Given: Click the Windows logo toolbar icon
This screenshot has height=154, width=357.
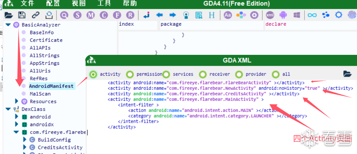Looking at the screenshot, I should pyautogui.click(x=296, y=15).
